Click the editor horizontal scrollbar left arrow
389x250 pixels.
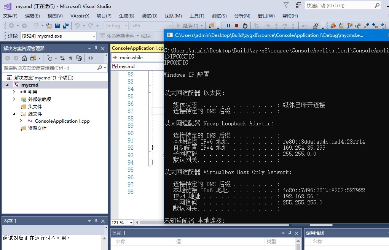[x=137, y=223]
